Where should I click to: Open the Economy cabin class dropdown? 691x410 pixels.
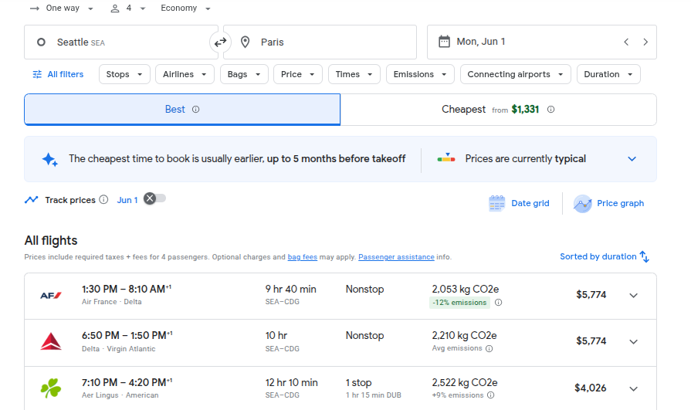pyautogui.click(x=185, y=8)
